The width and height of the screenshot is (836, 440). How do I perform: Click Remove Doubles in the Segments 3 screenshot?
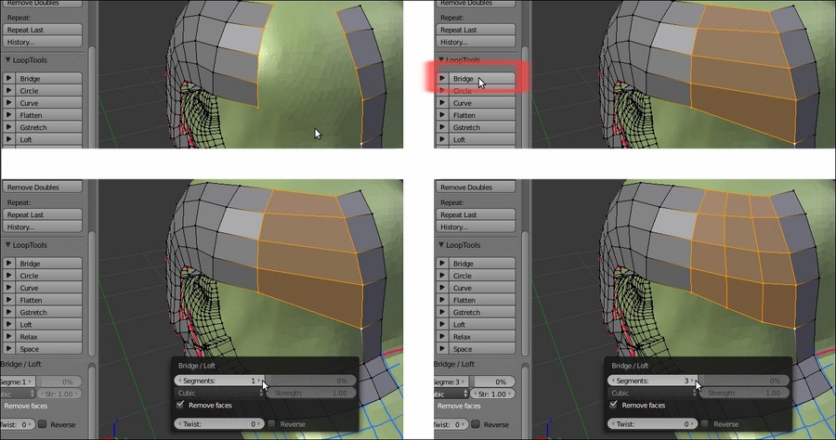[476, 188]
